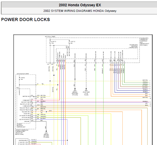
Task: Click wire reference number 5 labeled BLU/ORG
Action: [150, 89]
